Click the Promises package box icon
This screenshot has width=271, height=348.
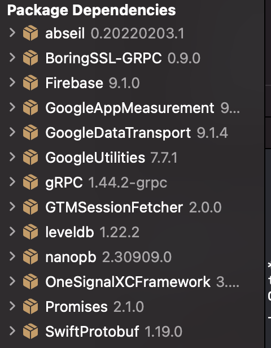(30, 307)
